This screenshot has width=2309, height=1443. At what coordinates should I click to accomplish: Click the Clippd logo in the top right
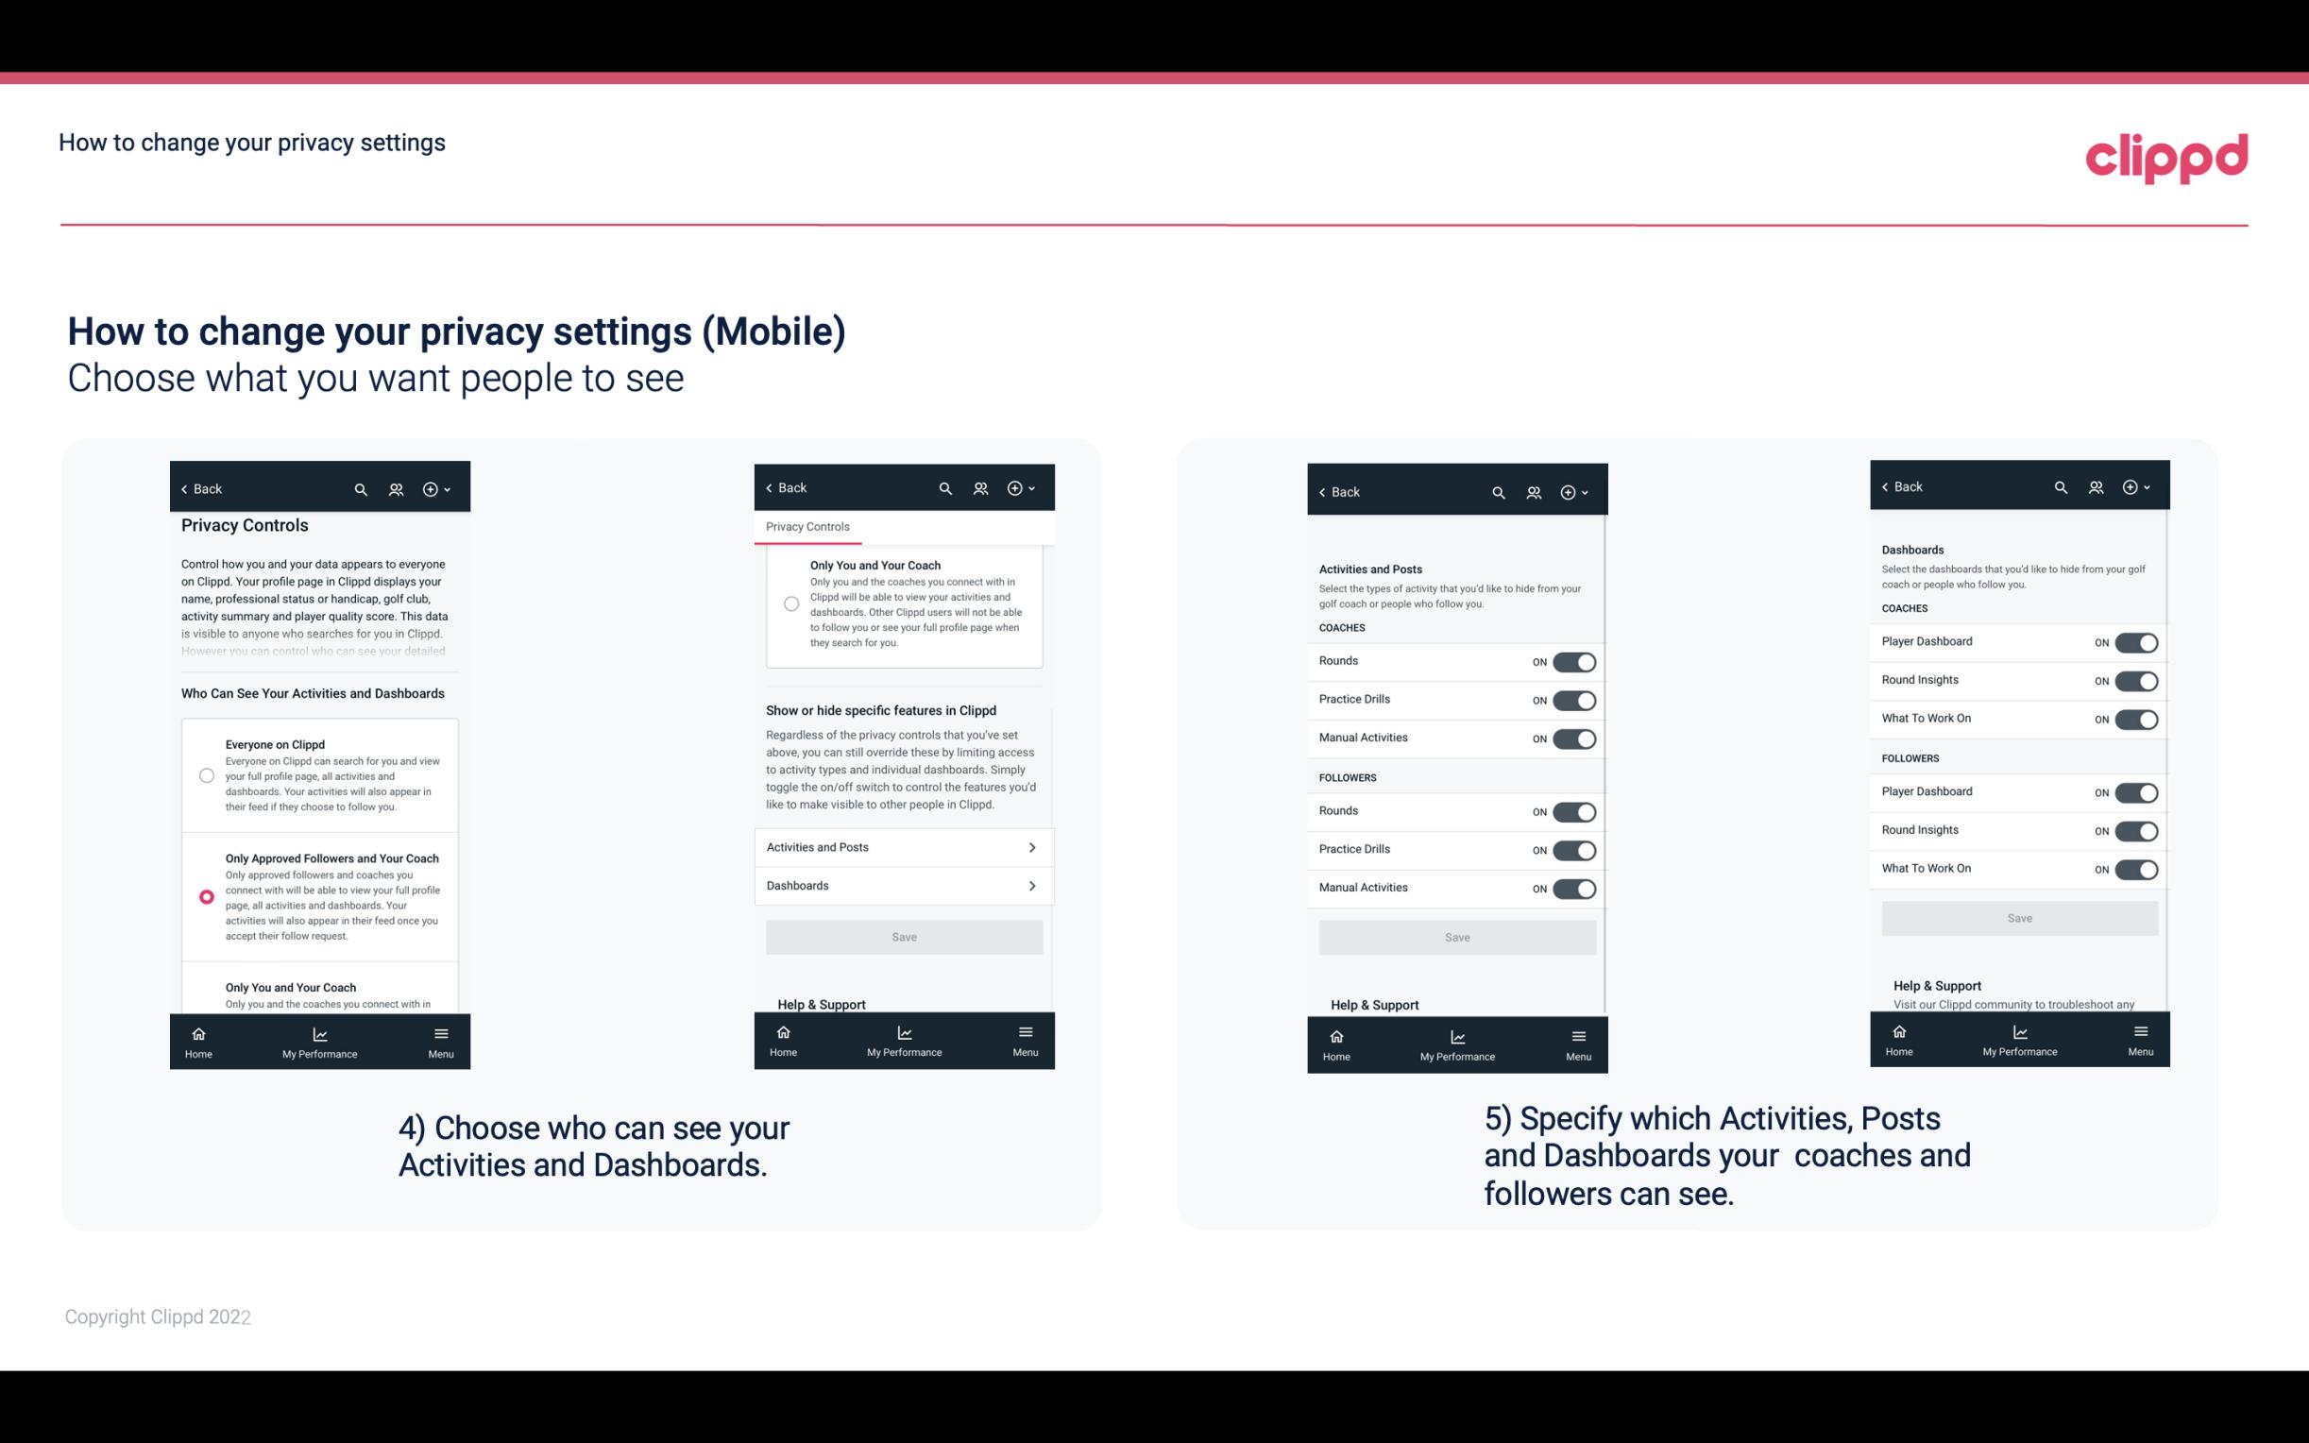2166,153
